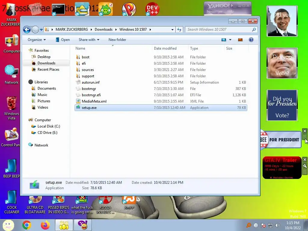The width and height of the screenshot is (308, 231).
Task: Click the Back navigation arrow in Explorer
Action: click(x=27, y=30)
